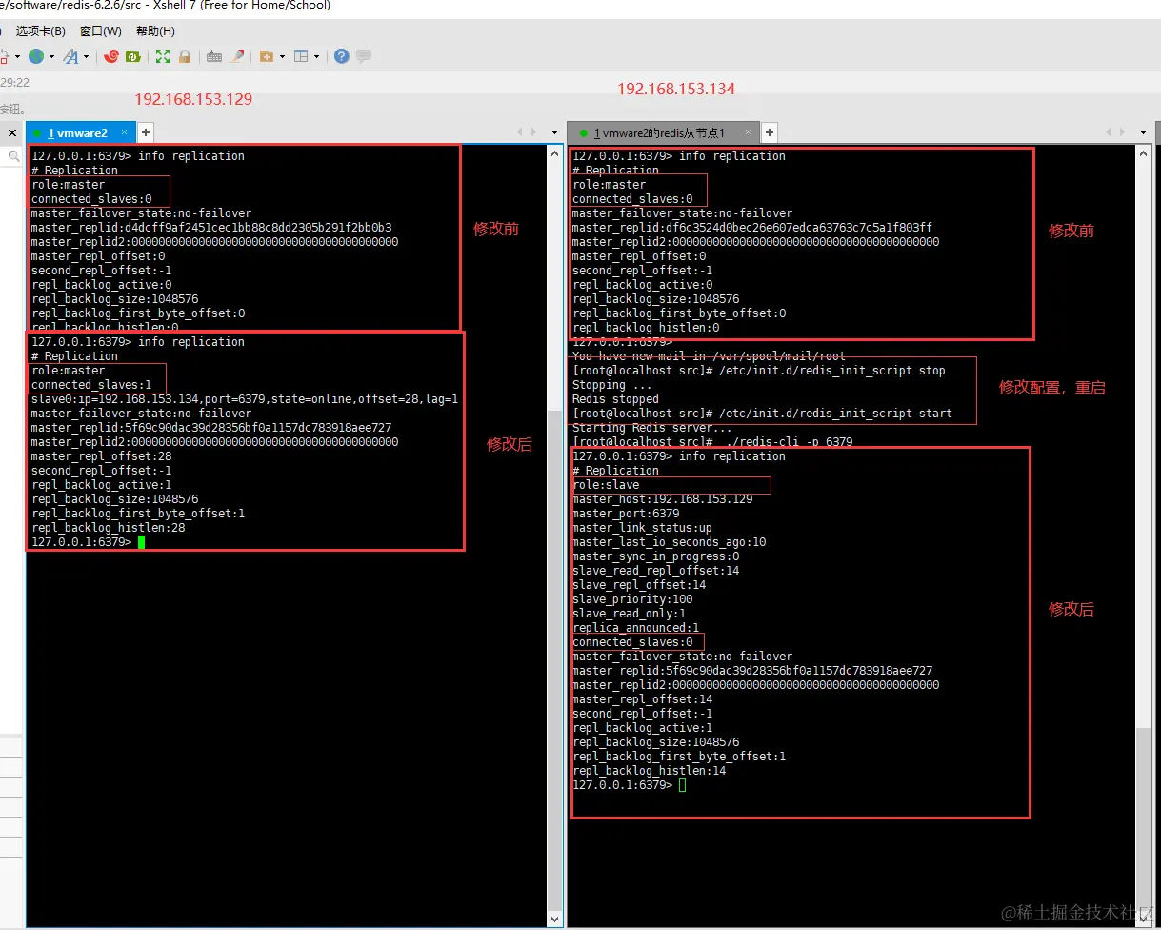This screenshot has width=1161, height=930.
Task: Click the master_replid:d4dcff9af line in left terminal
Action: [x=211, y=228]
